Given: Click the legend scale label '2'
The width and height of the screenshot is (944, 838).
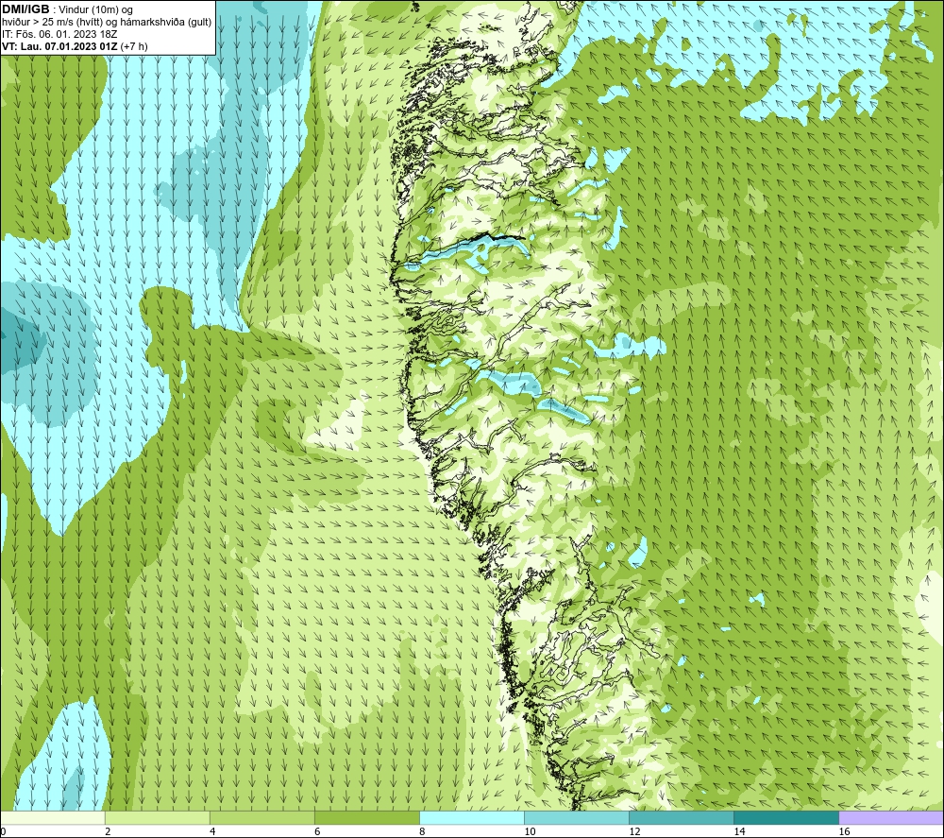Looking at the screenshot, I should (x=108, y=831).
